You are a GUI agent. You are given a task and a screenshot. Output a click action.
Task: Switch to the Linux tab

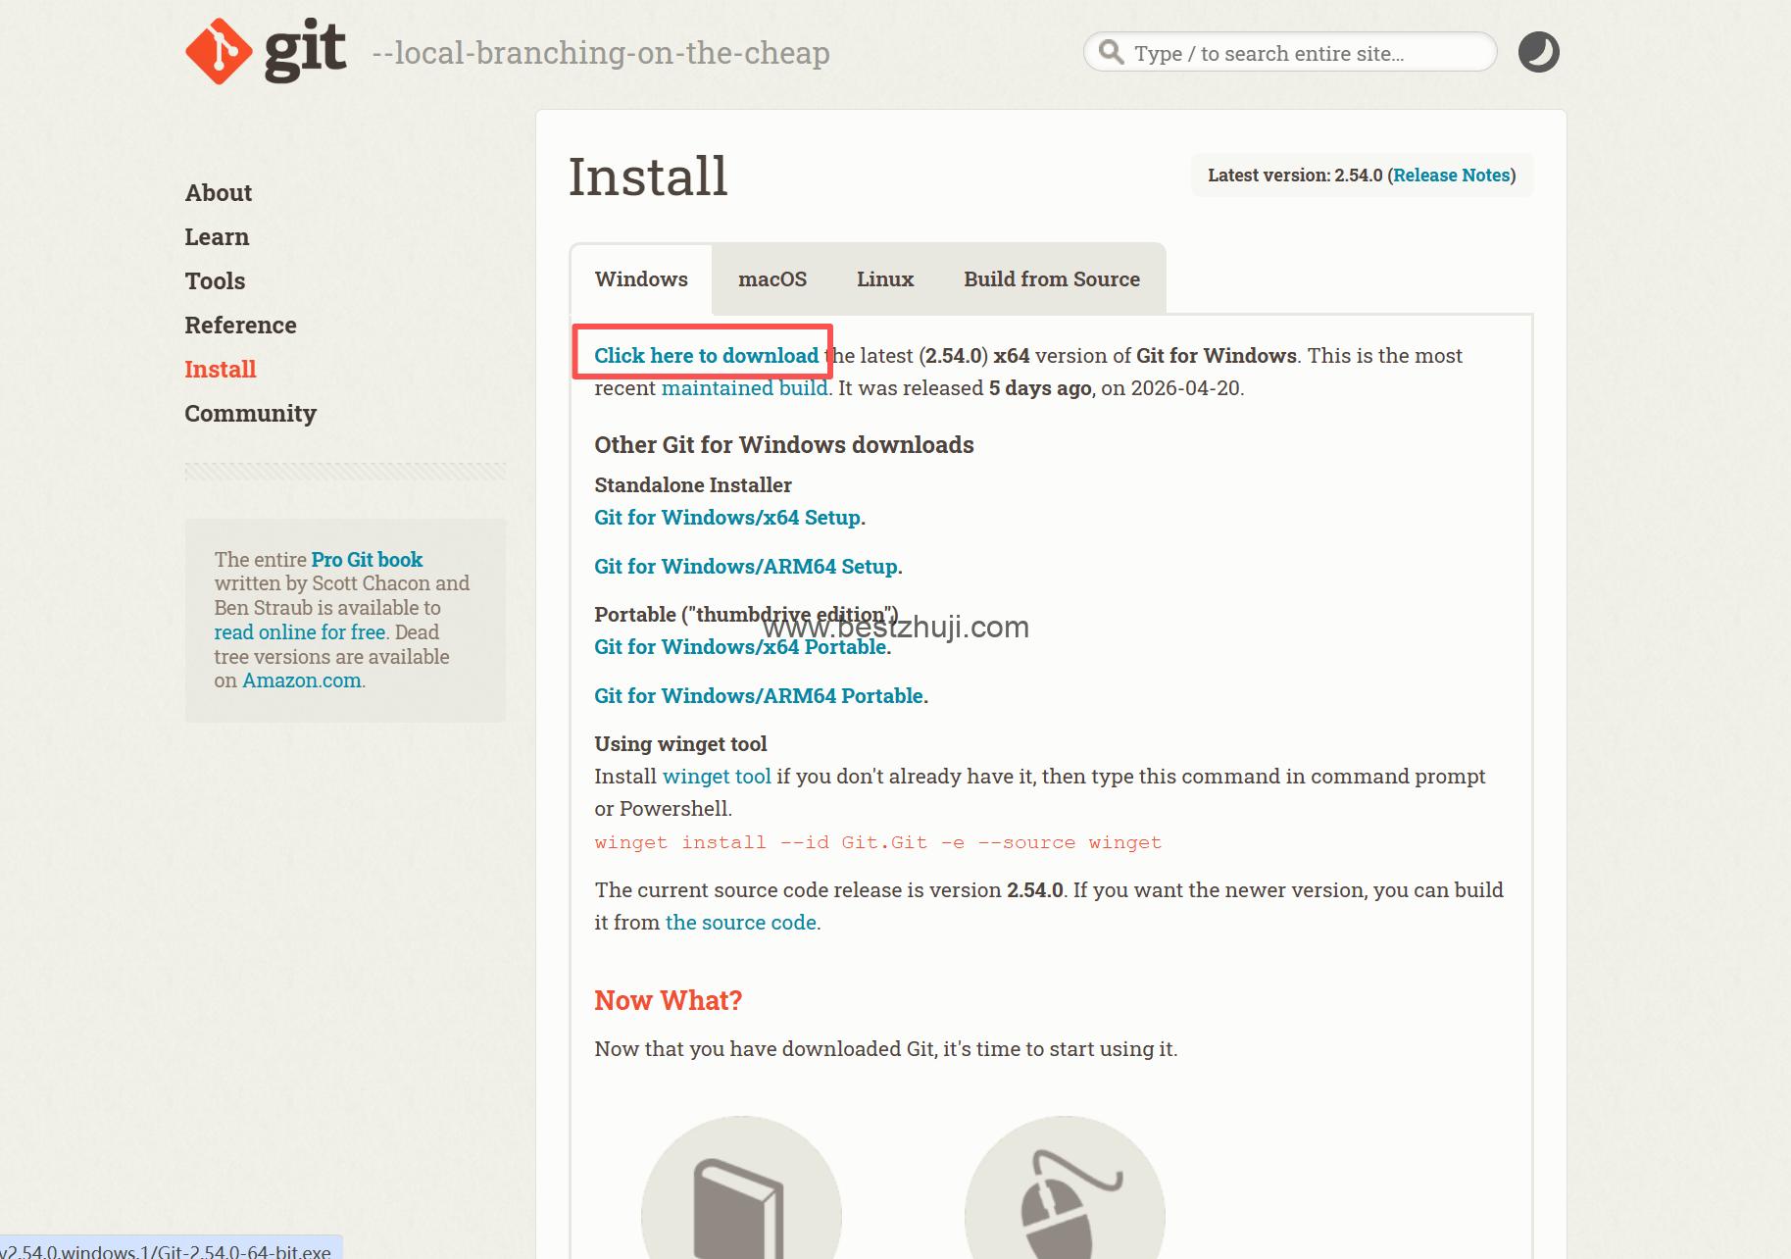[x=885, y=279]
